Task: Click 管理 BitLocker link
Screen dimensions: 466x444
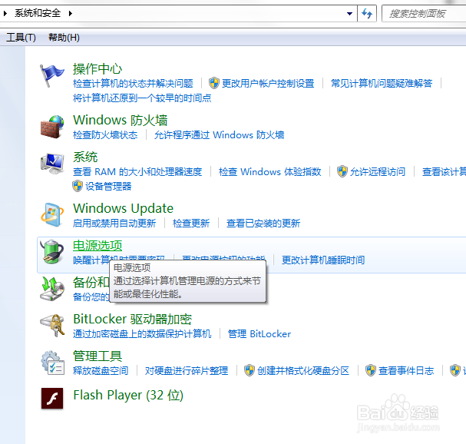Action: (x=259, y=333)
